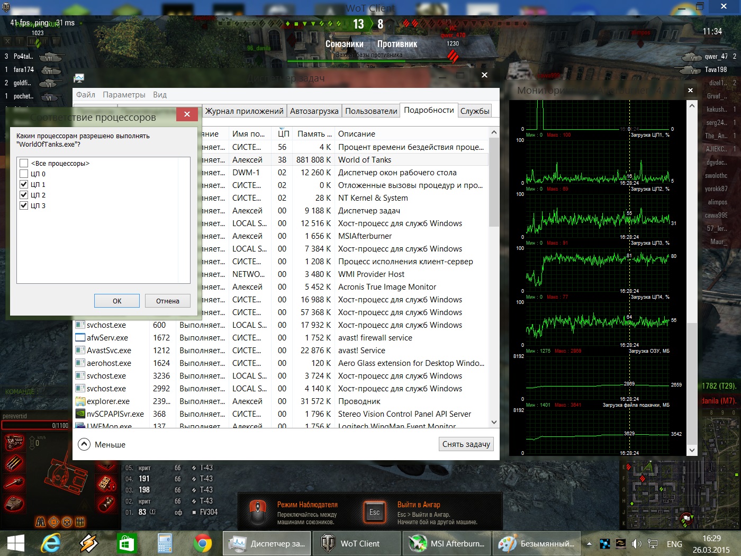
Task: Switch to MSI Afterburner in taskbar
Action: (446, 543)
